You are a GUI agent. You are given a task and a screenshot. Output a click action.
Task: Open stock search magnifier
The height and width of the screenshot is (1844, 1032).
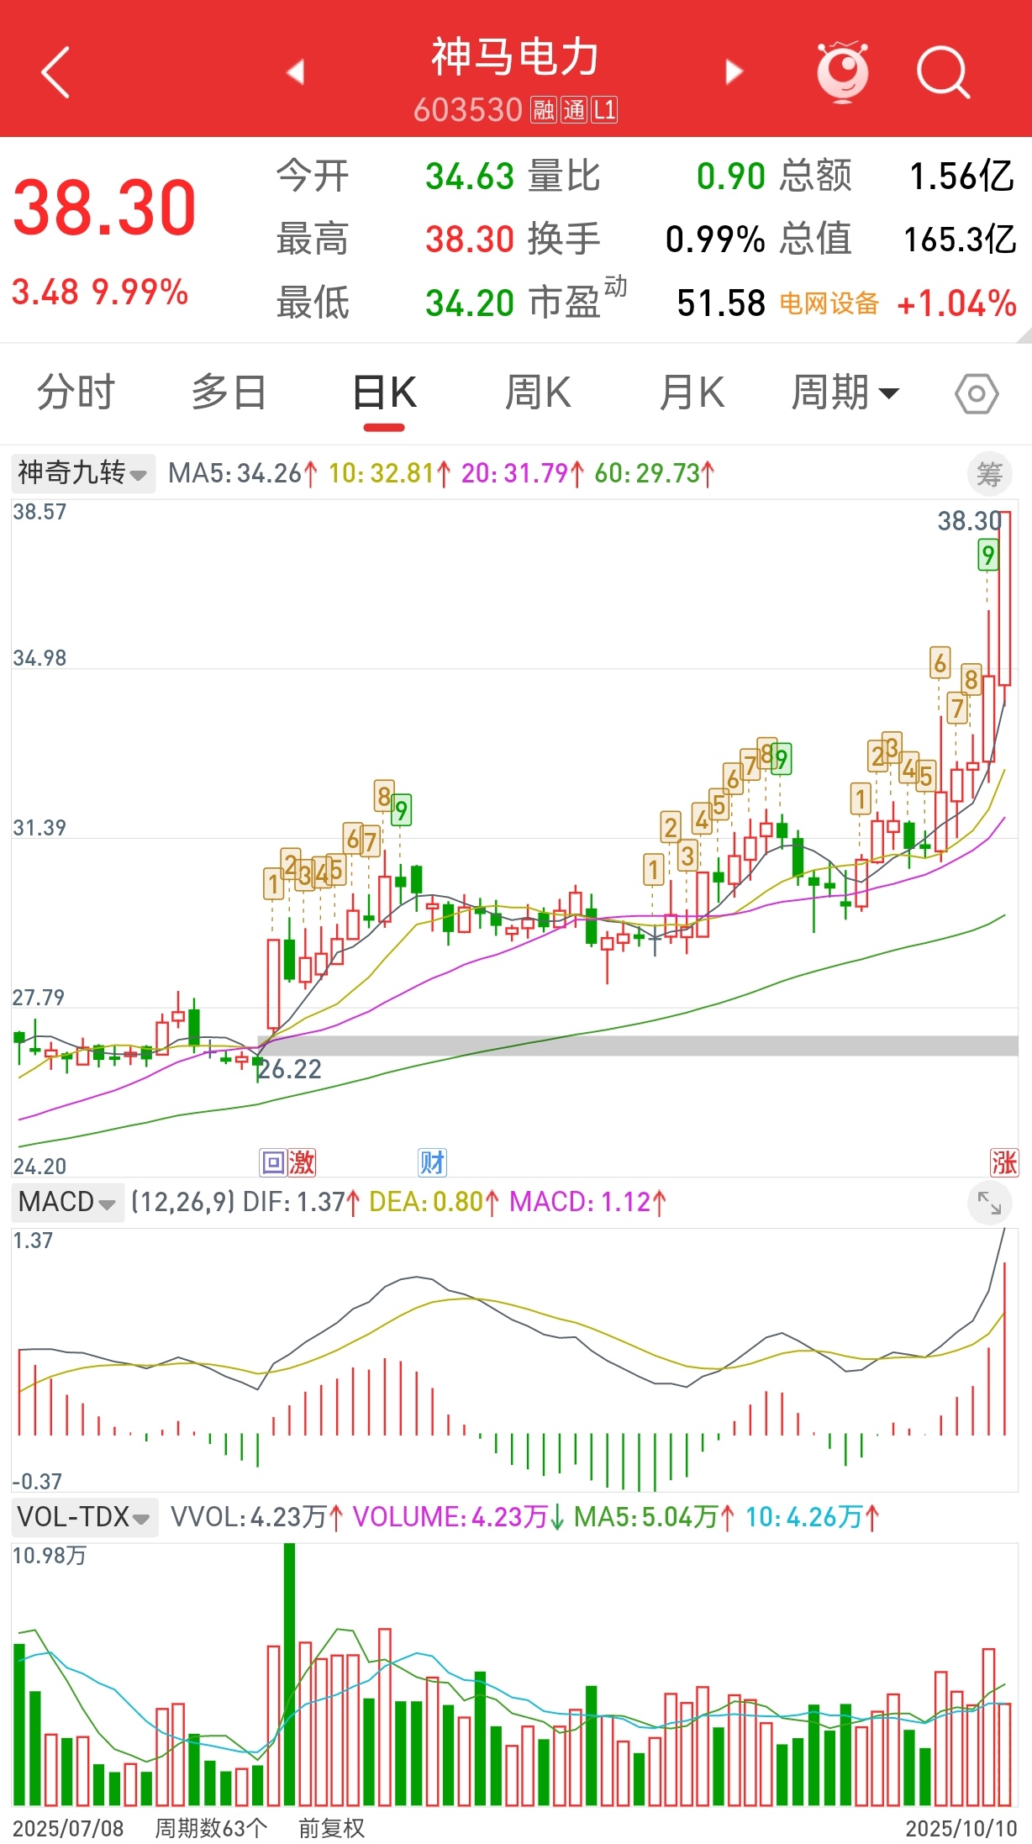click(x=942, y=73)
